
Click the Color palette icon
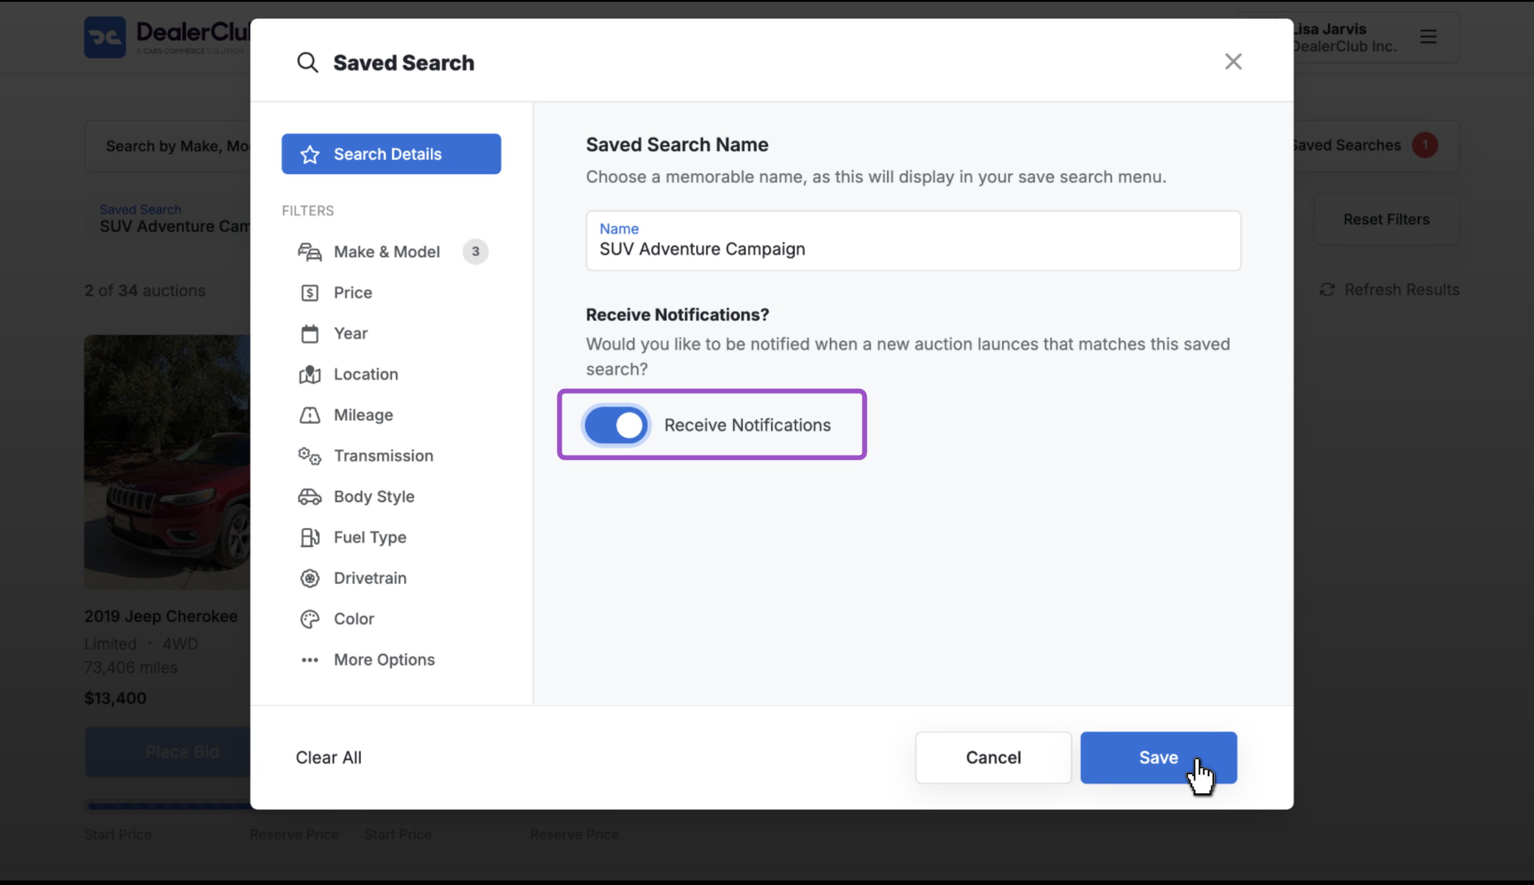coord(309,619)
